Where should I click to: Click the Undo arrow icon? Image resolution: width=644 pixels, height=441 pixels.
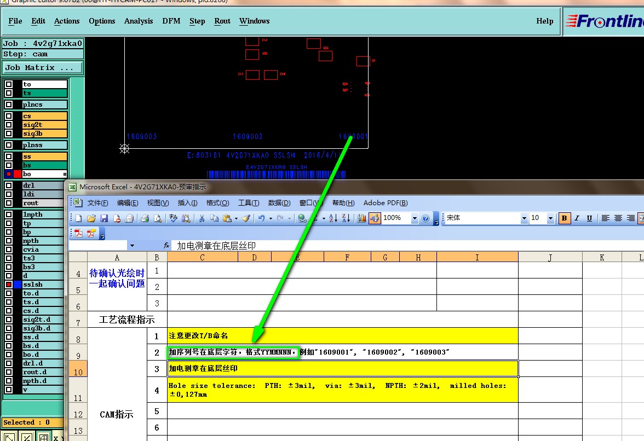[x=262, y=218]
